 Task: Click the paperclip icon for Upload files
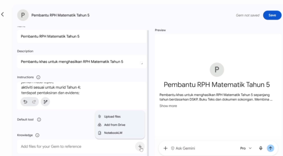99,116
